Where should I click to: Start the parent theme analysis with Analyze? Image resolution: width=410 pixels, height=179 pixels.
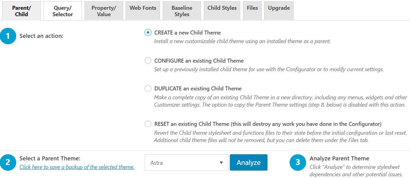click(249, 163)
